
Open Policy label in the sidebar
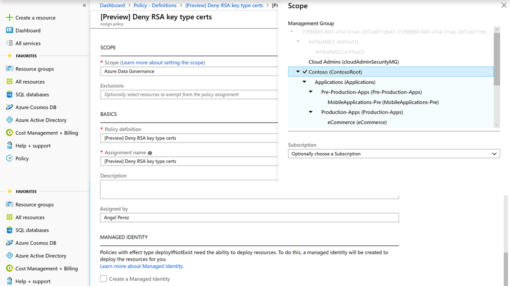[22, 158]
